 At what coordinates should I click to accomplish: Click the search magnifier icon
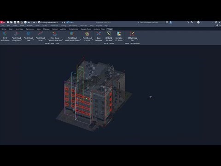(x=167, y=23)
